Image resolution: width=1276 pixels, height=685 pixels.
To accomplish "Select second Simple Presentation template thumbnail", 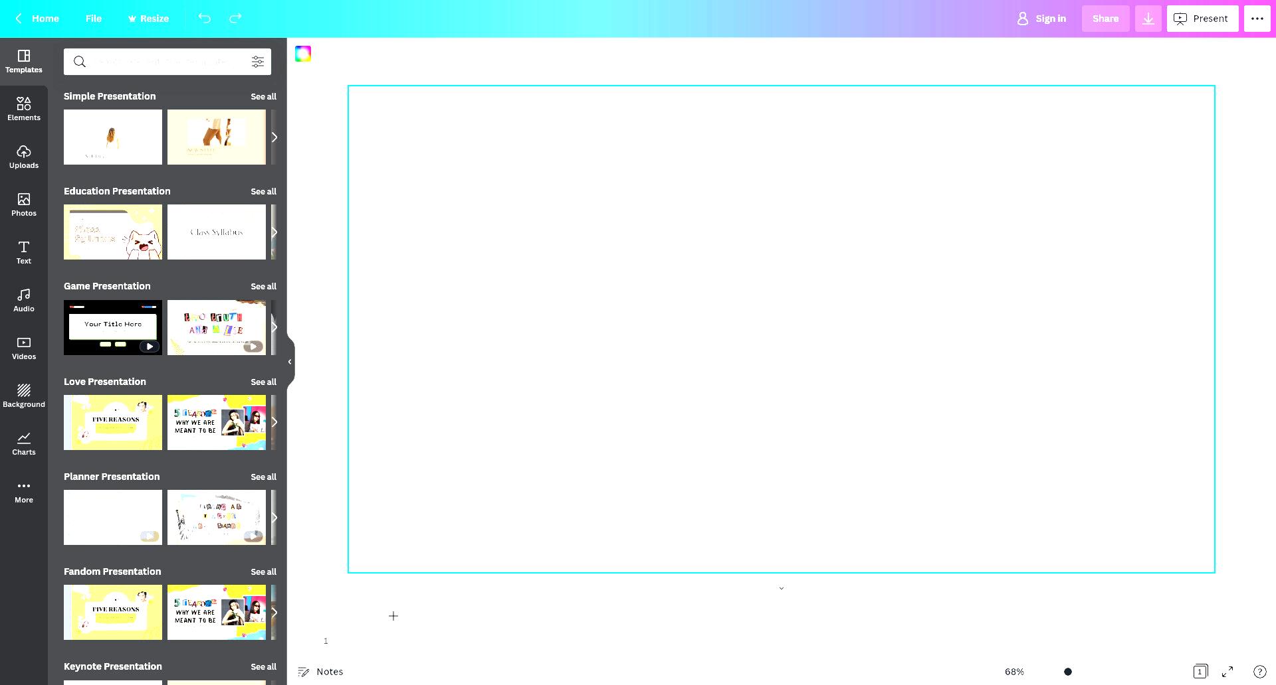I will [217, 137].
